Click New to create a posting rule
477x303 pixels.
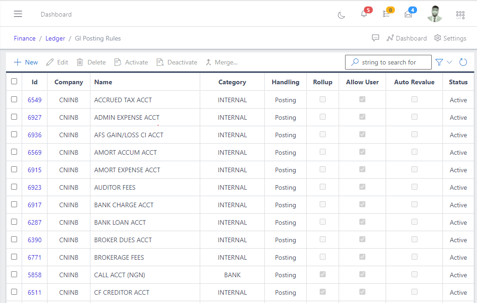25,62
